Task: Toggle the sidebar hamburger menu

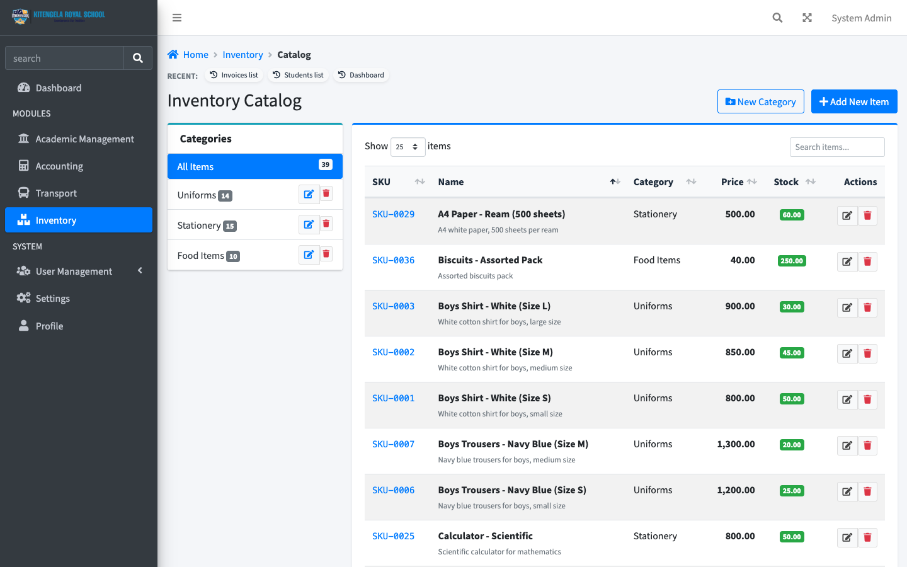Action: point(177,18)
